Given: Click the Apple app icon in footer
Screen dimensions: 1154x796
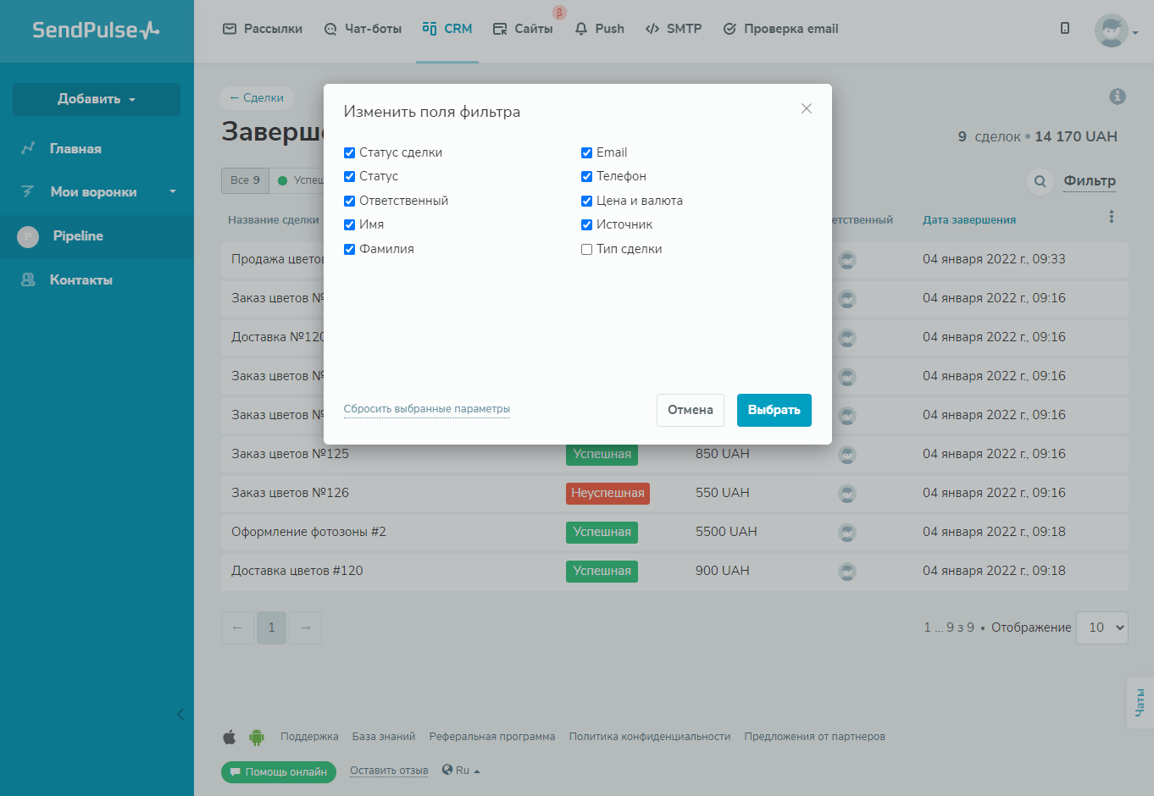Looking at the screenshot, I should [230, 737].
